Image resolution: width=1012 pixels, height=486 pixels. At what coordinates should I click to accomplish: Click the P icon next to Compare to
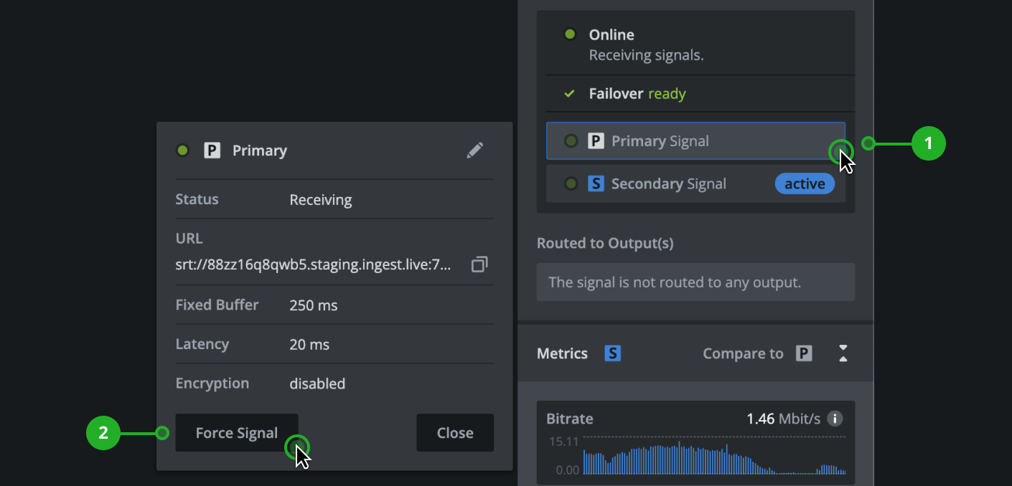click(804, 353)
